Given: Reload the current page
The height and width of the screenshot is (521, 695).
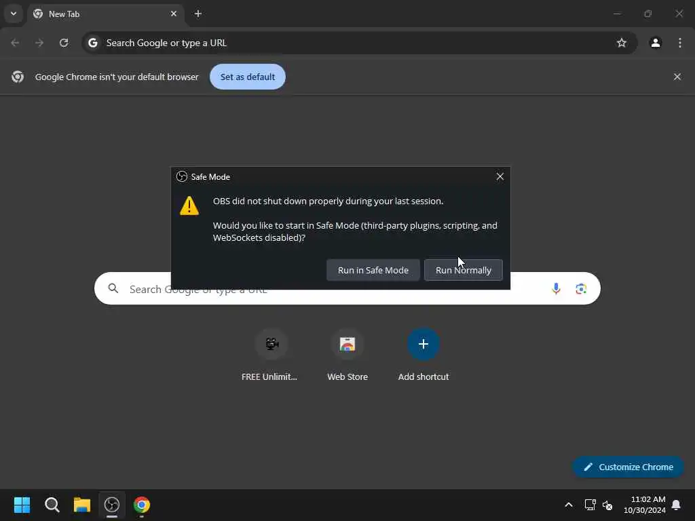Looking at the screenshot, I should pyautogui.click(x=64, y=43).
